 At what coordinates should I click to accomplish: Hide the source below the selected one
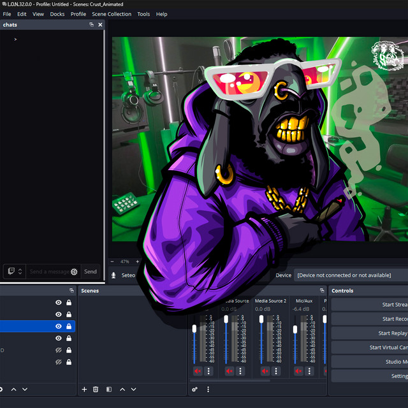click(59, 339)
